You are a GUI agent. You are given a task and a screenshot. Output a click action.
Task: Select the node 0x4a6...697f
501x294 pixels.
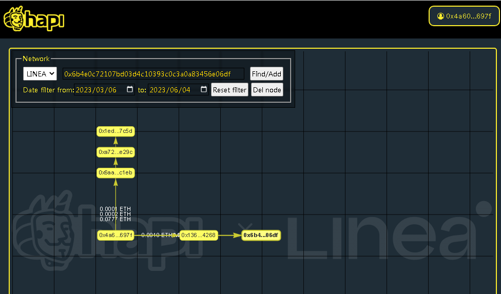115,236
